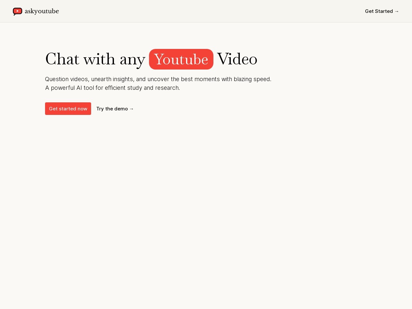Open the askyoutube home text link

[42, 11]
